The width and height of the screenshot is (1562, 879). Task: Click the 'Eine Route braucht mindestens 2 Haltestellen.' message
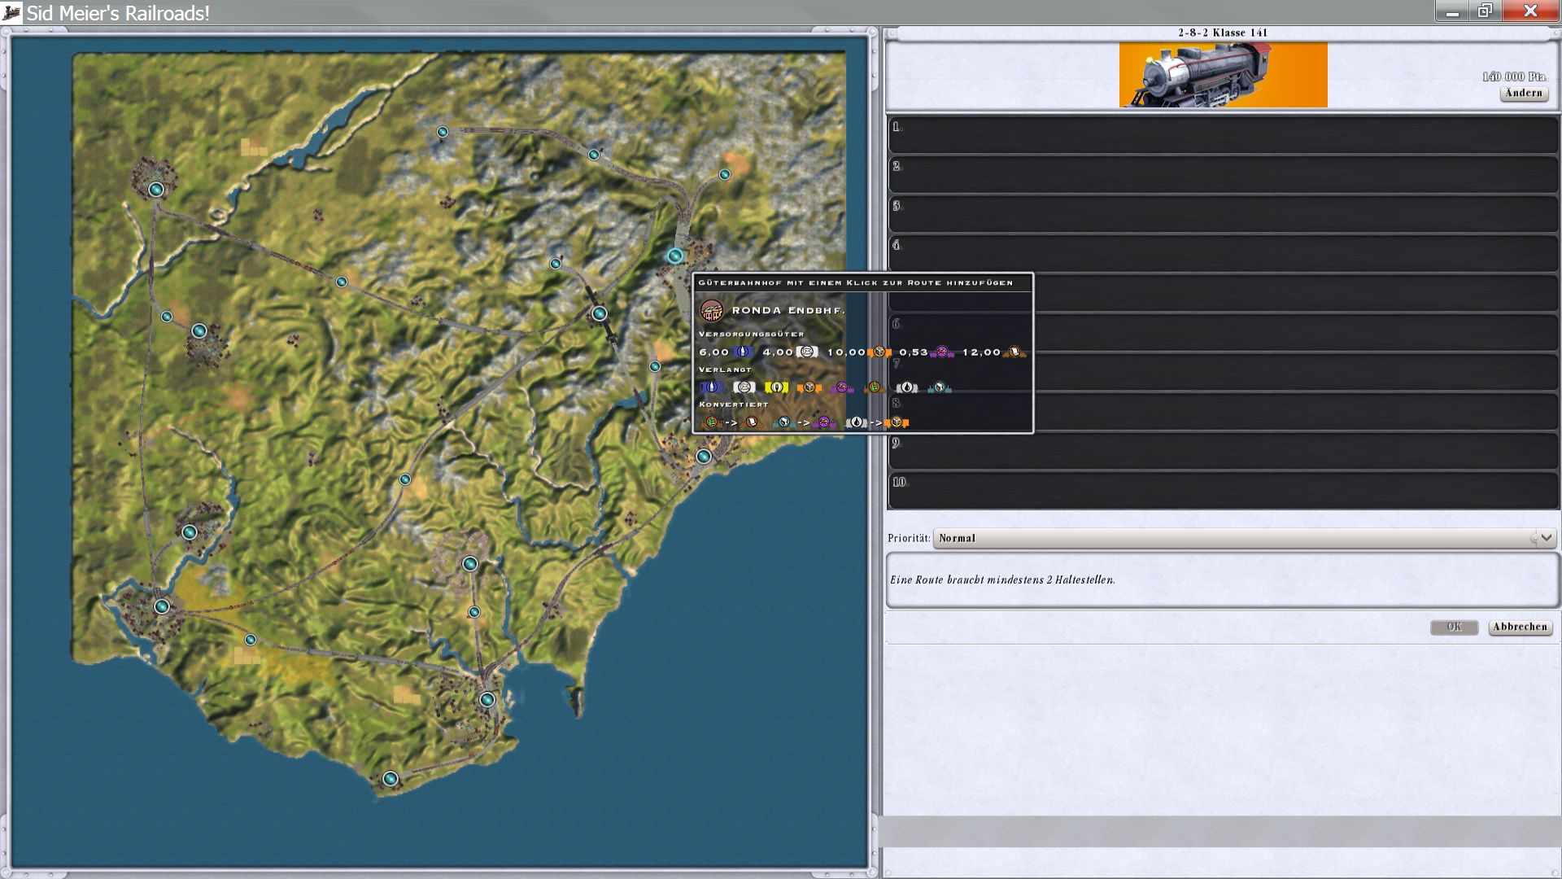(x=1002, y=580)
